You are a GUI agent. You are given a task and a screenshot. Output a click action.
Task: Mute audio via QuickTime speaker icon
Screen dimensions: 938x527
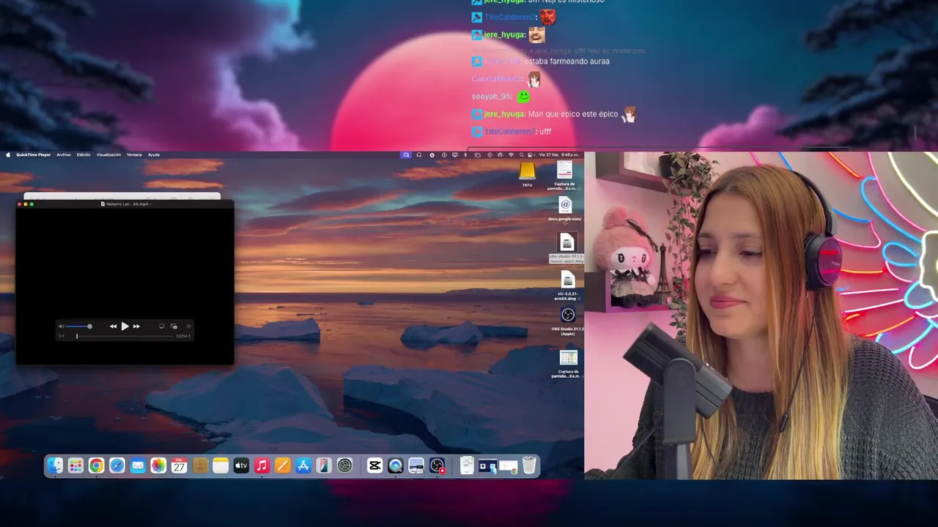coord(62,326)
